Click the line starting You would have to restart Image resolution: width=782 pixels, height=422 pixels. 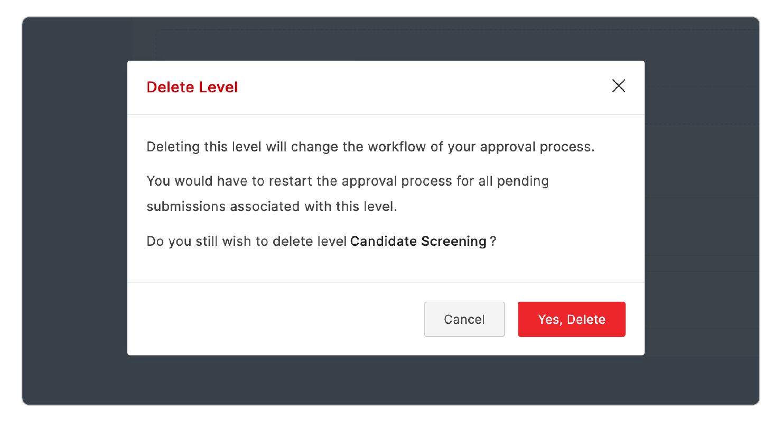[347, 181]
